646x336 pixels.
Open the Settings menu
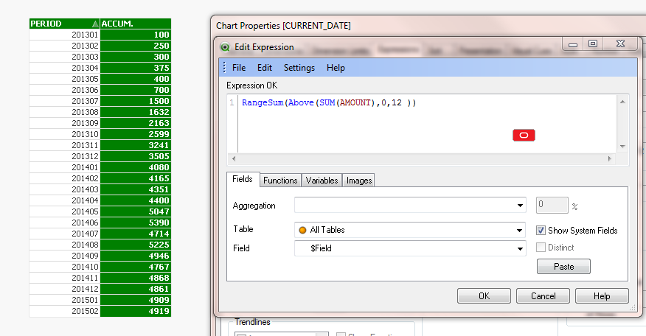tap(299, 68)
